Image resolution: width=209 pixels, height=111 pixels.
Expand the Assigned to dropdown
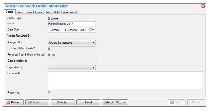pos(94,43)
